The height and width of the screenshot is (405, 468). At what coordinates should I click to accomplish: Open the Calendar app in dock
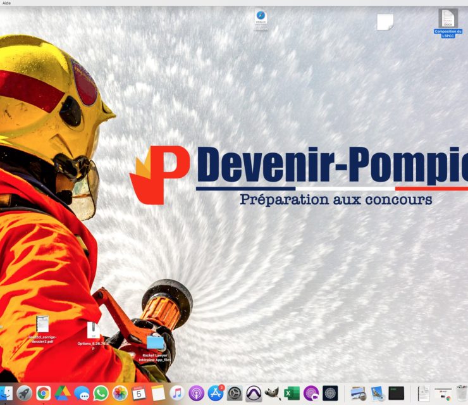point(139,393)
